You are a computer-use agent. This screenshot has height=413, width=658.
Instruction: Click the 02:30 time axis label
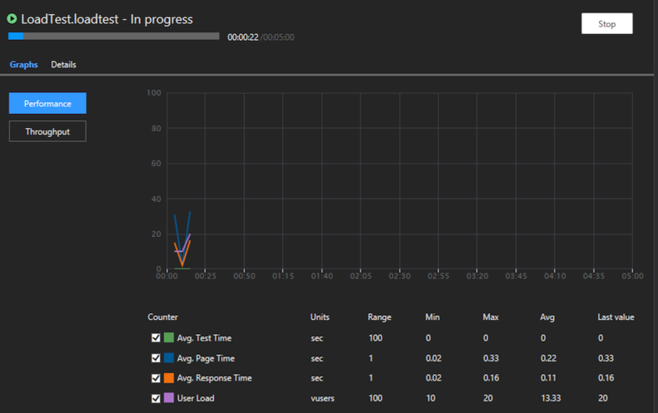tap(400, 276)
